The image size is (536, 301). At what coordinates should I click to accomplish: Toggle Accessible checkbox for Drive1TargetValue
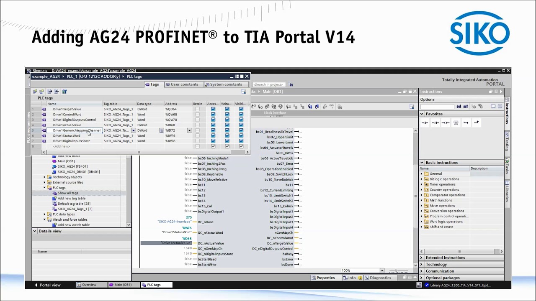click(x=213, y=109)
